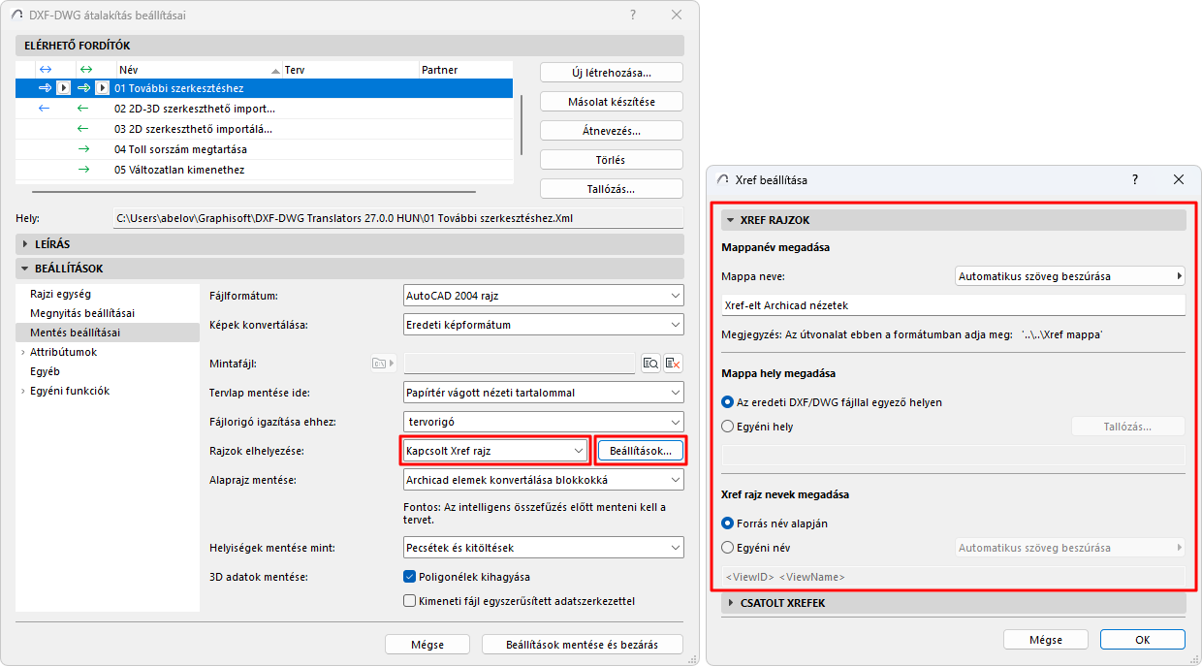Select Mentés beállításai settings page

[x=108, y=333]
